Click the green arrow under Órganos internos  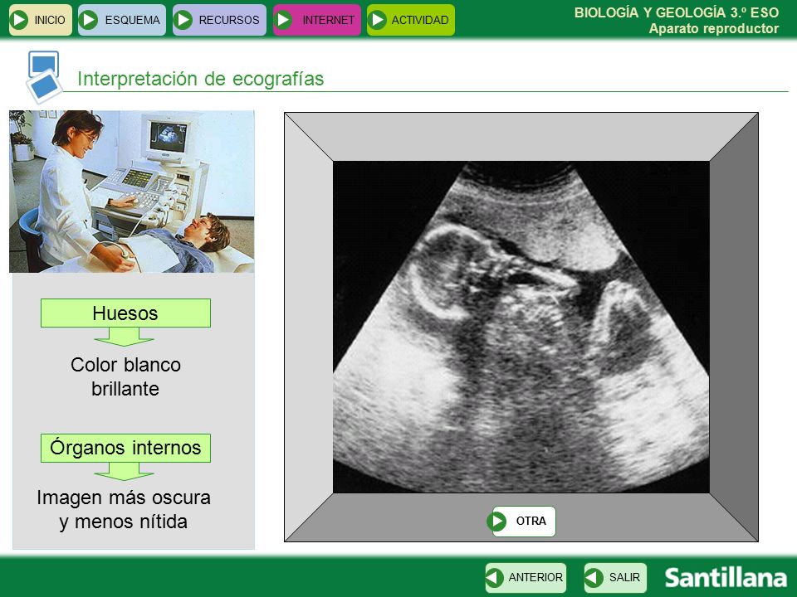click(124, 472)
